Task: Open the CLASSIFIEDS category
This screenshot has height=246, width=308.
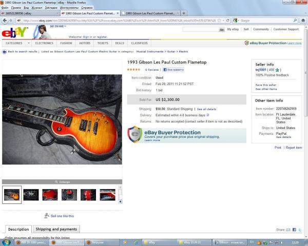Action: point(139,43)
